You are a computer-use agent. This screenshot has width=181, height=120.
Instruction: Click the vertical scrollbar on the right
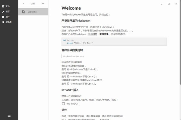point(180,43)
